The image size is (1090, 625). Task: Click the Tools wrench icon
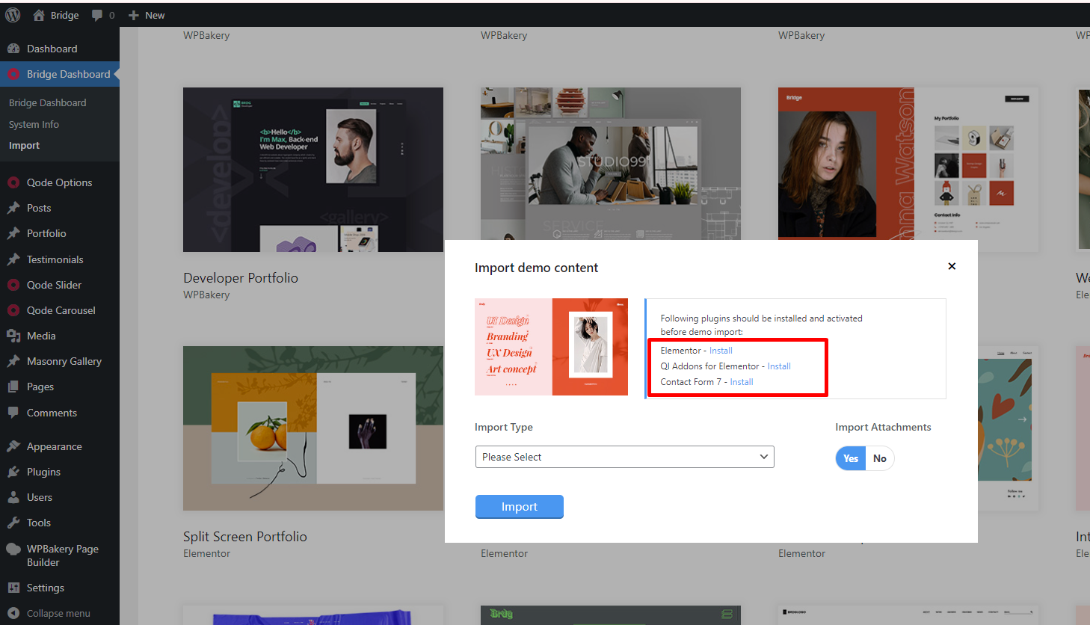[13, 523]
